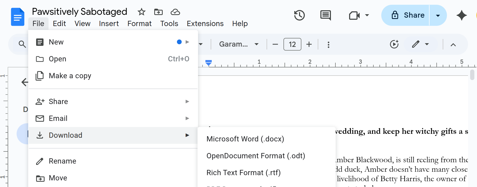Decrease font size with minus button
This screenshot has height=187, width=477.
coord(275,44)
